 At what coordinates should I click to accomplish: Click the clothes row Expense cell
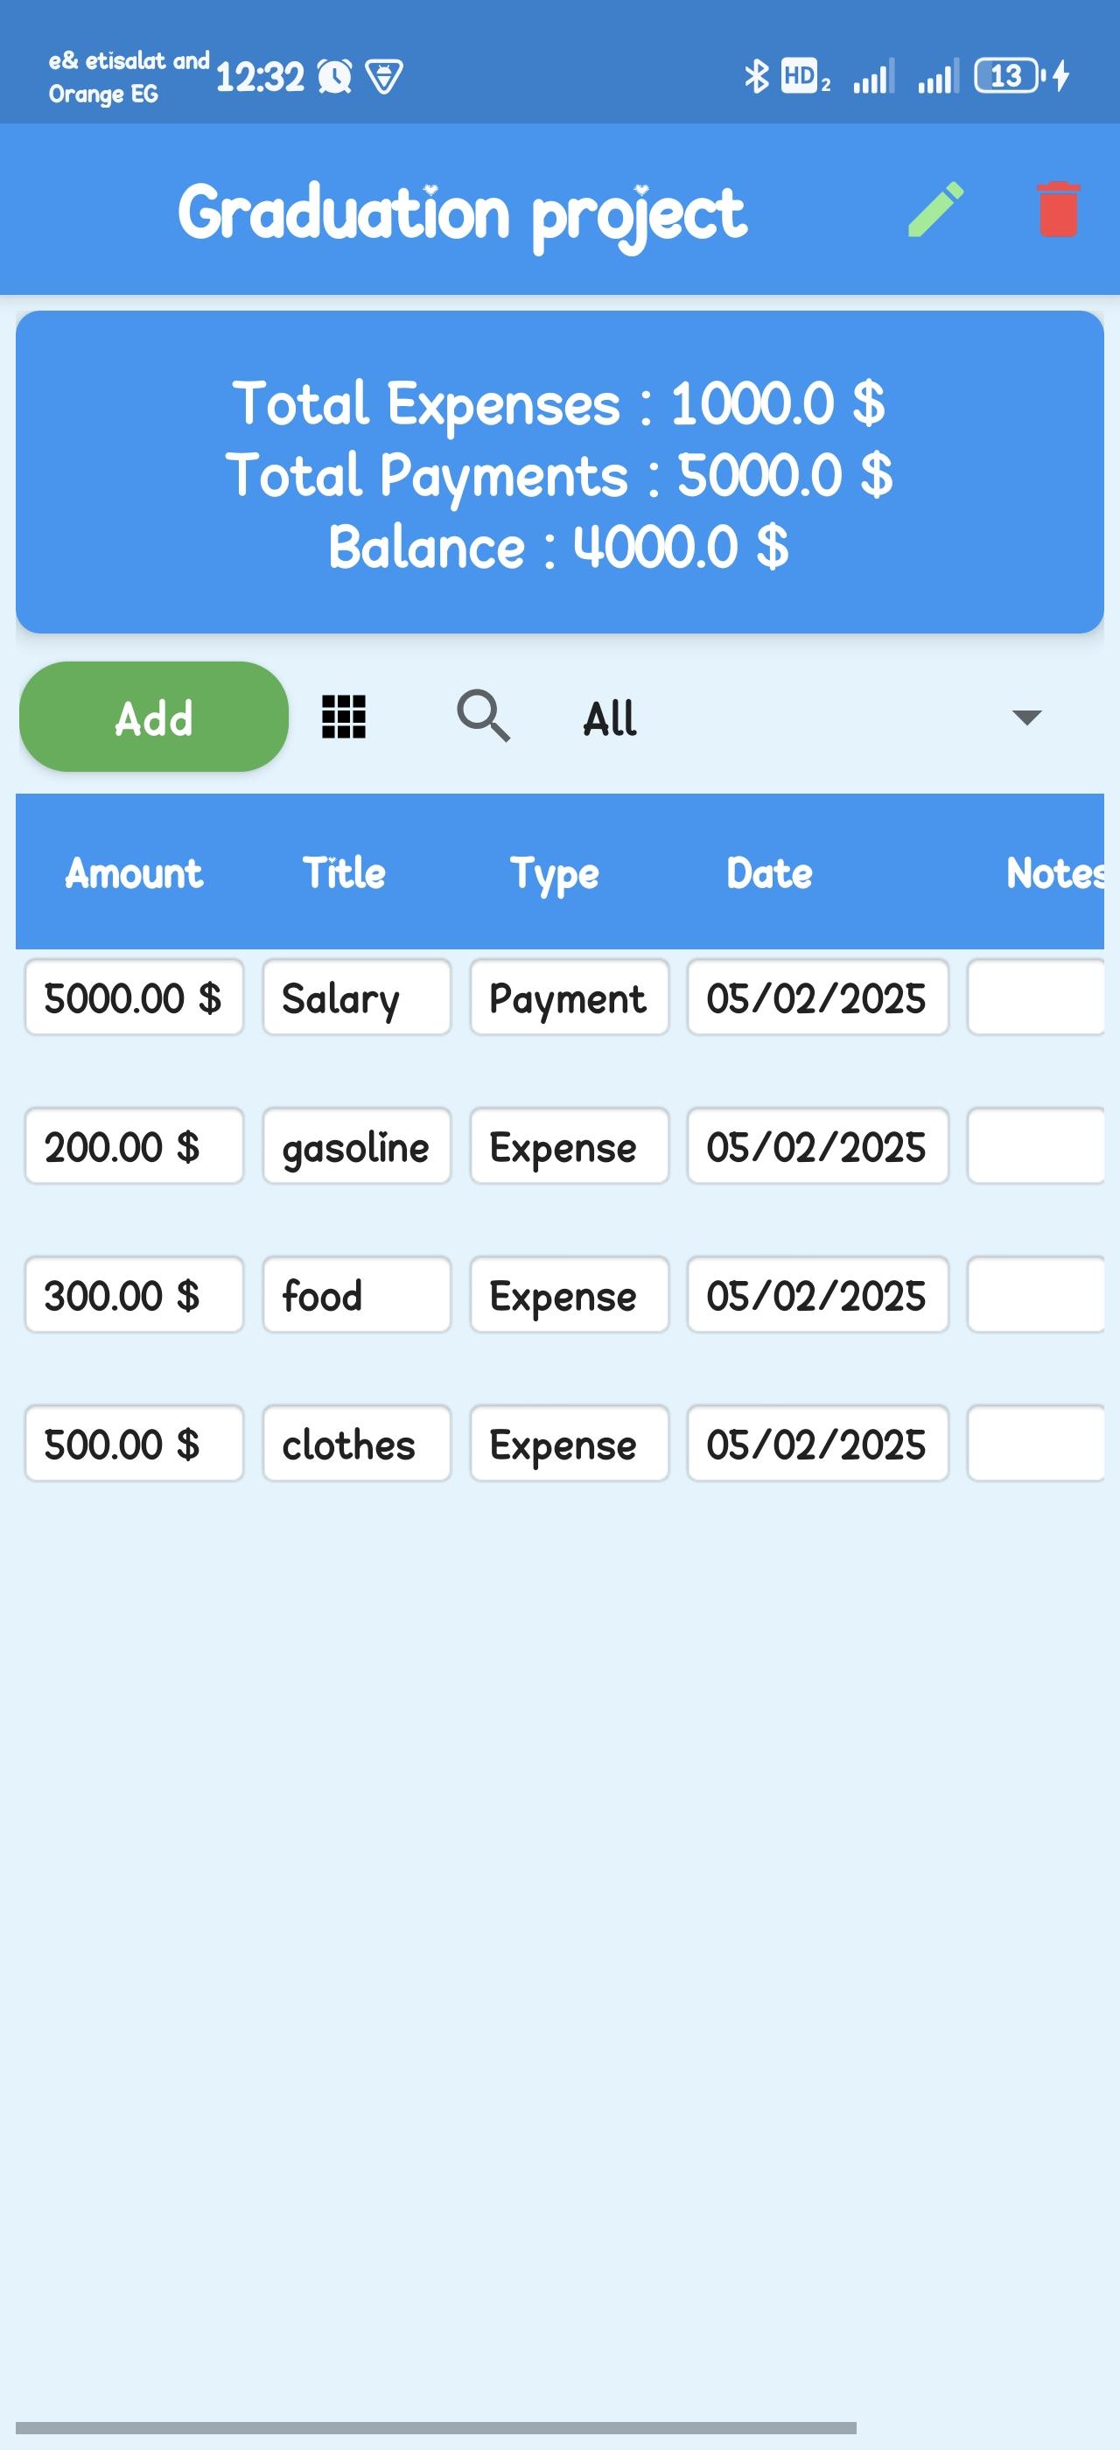click(570, 1444)
